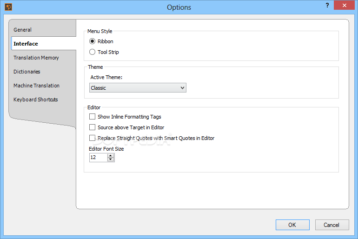Select the Ribbon menu style
Image resolution: width=358 pixels, height=239 pixels.
pyautogui.click(x=92, y=41)
